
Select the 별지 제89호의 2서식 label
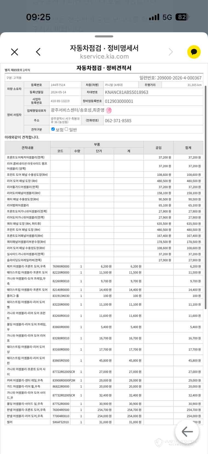[17, 70]
